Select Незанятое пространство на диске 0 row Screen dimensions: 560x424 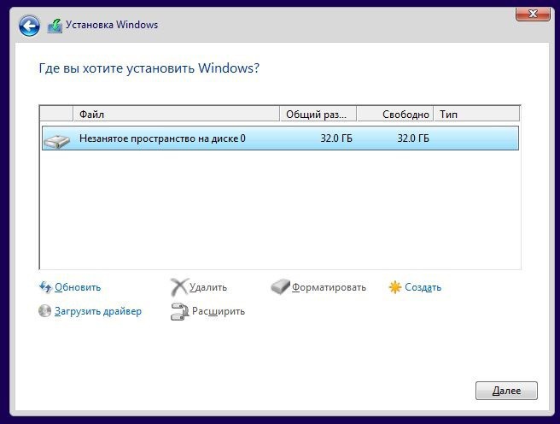pyautogui.click(x=280, y=138)
